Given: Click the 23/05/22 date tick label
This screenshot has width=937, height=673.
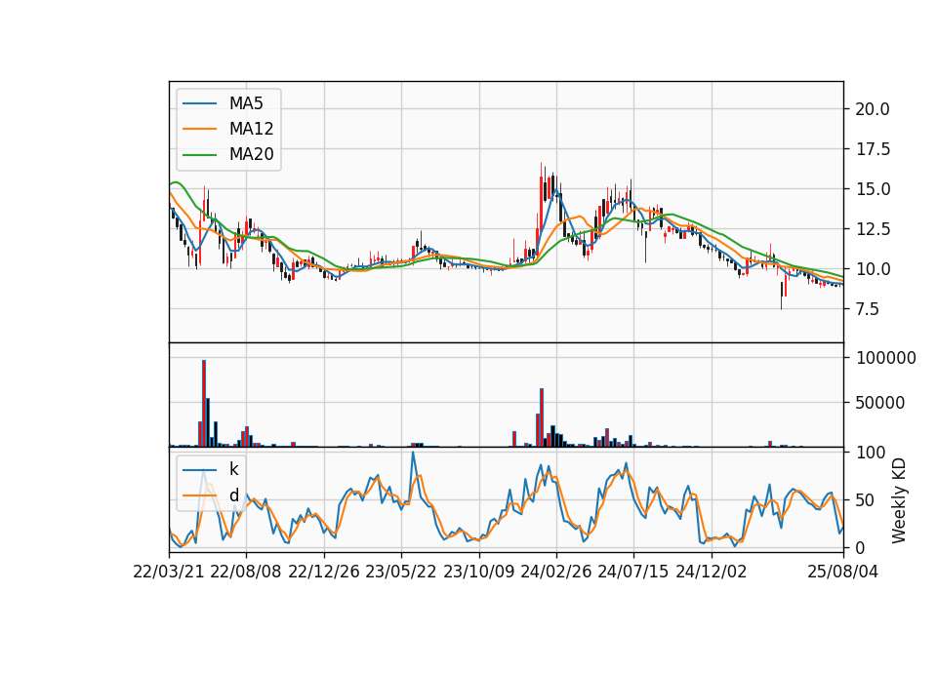Looking at the screenshot, I should click(401, 572).
